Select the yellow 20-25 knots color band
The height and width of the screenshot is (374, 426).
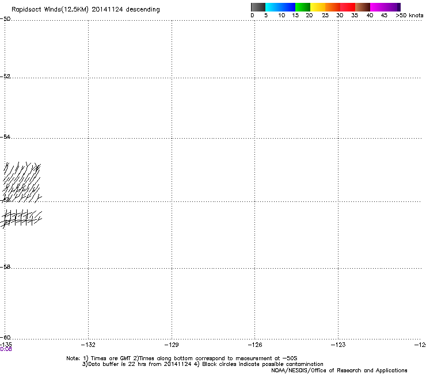click(x=318, y=7)
